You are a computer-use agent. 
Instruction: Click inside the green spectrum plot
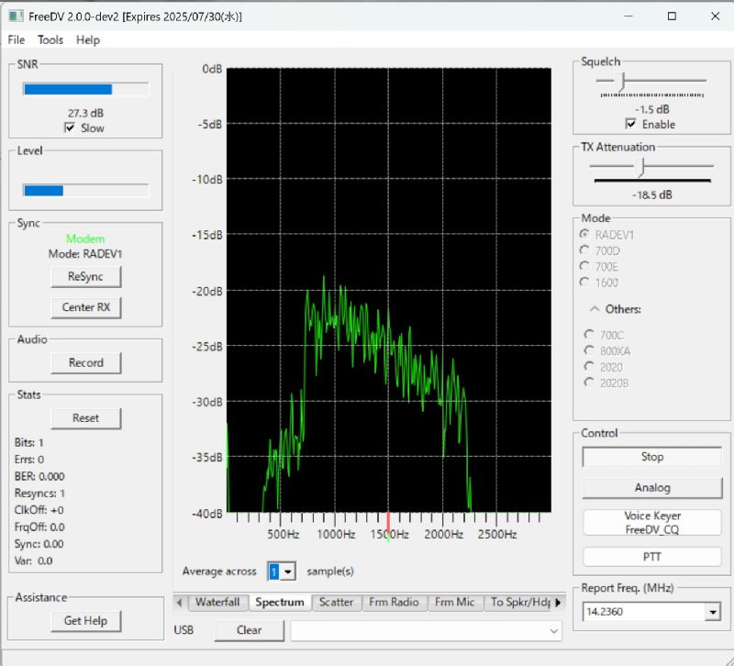(388, 290)
